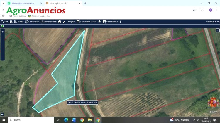Click the download arrow icon
220x123 pixels.
click(x=99, y=22)
